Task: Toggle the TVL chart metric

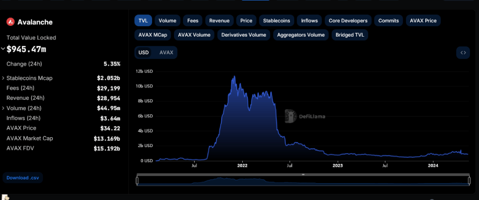Action: [x=143, y=21]
